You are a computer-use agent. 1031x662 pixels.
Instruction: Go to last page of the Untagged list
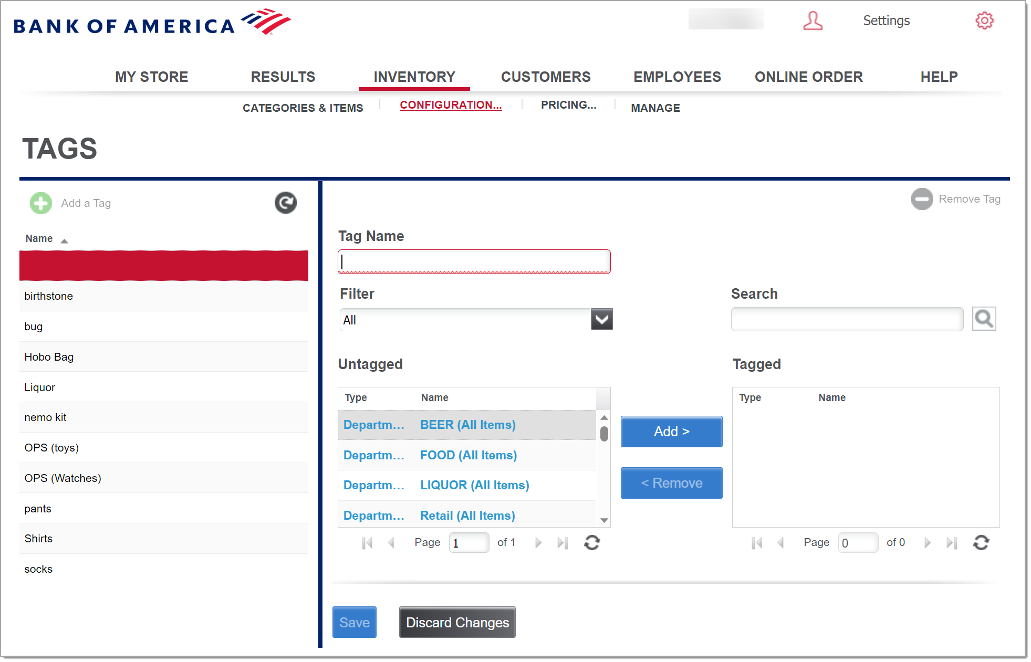(x=563, y=543)
